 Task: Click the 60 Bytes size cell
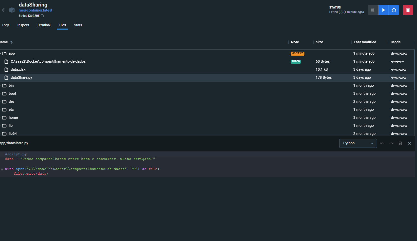pos(322,61)
